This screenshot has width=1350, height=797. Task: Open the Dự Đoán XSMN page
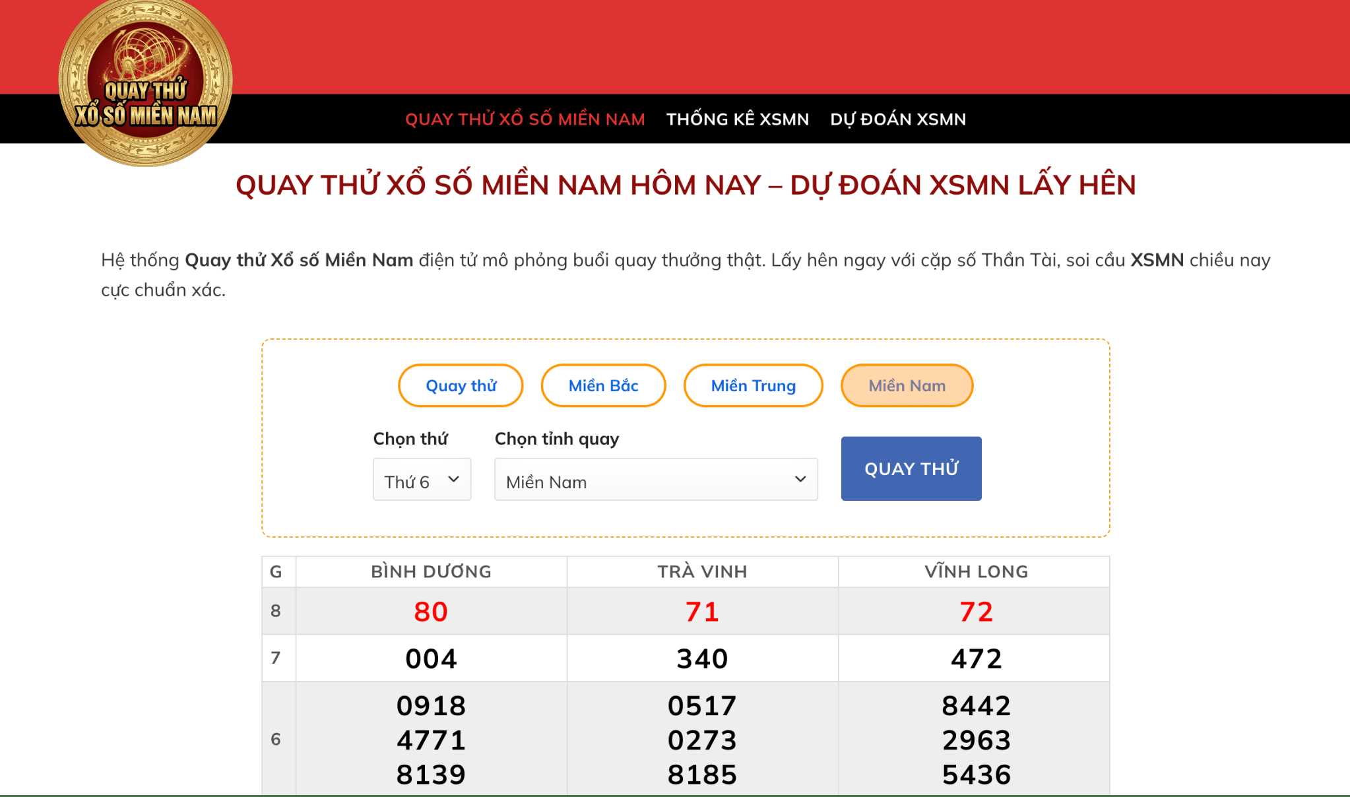point(897,119)
